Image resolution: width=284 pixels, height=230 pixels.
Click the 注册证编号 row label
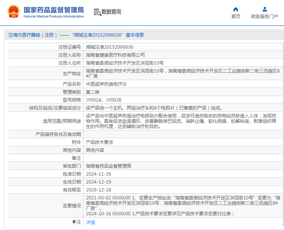point(69,47)
